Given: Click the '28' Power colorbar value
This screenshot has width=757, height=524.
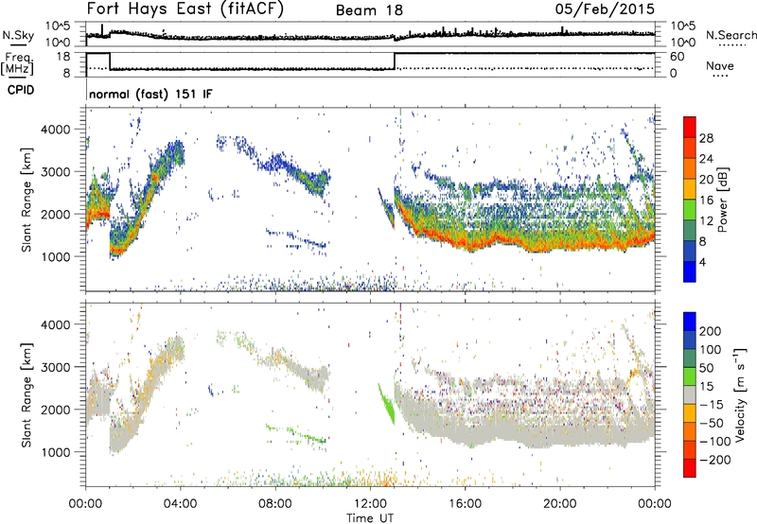Looking at the screenshot, I should point(706,138).
